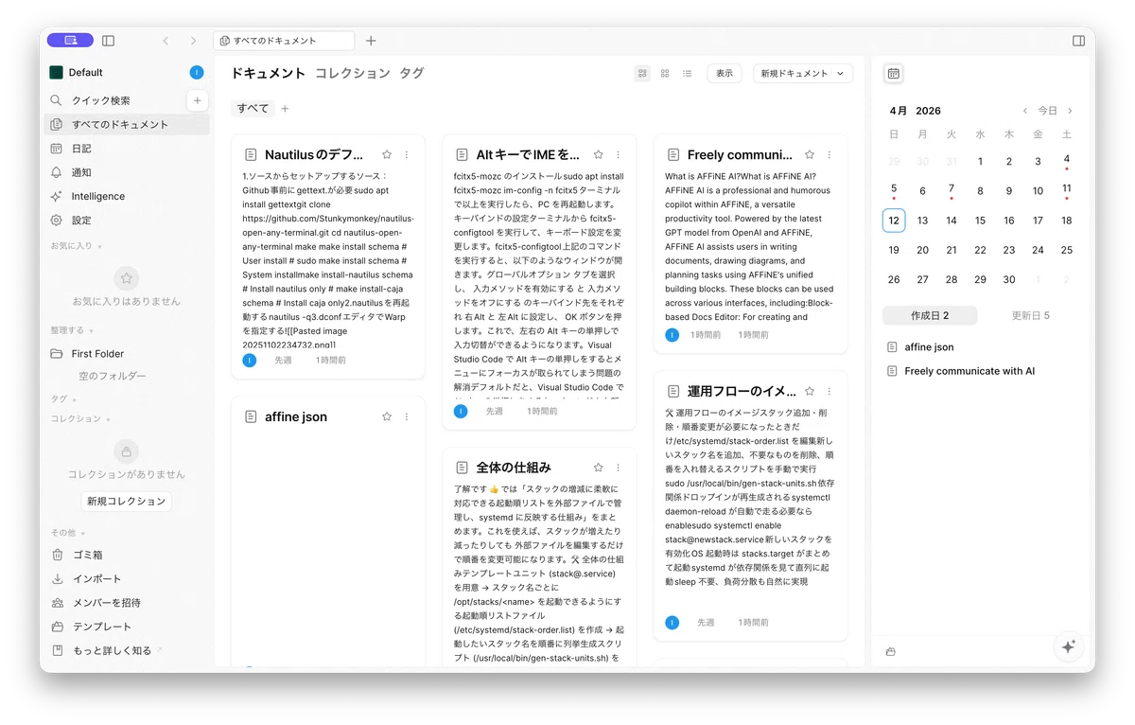
Task: Toggle favorite on Freely communicate card
Action: point(810,154)
